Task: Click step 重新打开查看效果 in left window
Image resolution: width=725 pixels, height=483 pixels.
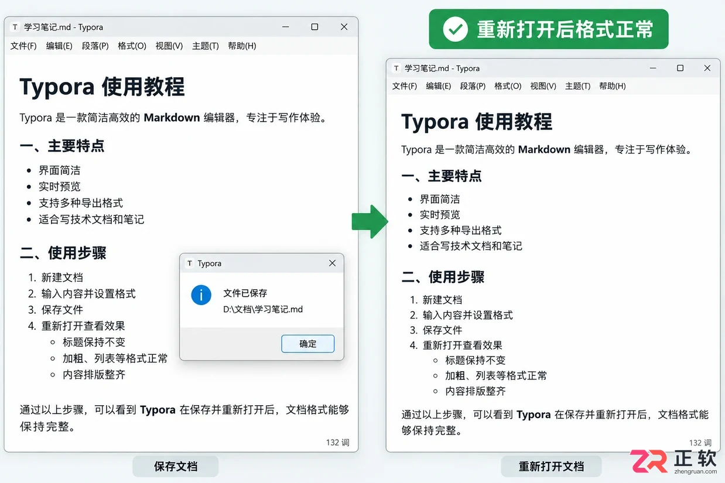Action: [83, 326]
